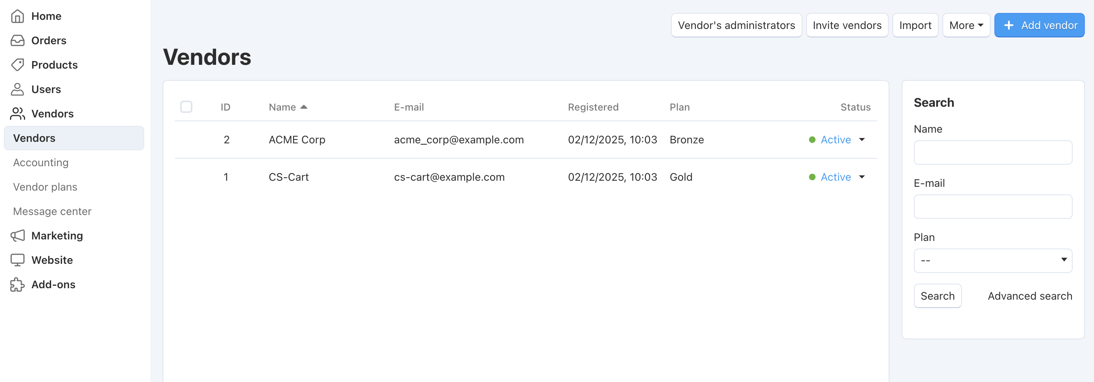Click the Invite vendors button
Image resolution: width=1094 pixels, height=382 pixels.
pyautogui.click(x=847, y=26)
